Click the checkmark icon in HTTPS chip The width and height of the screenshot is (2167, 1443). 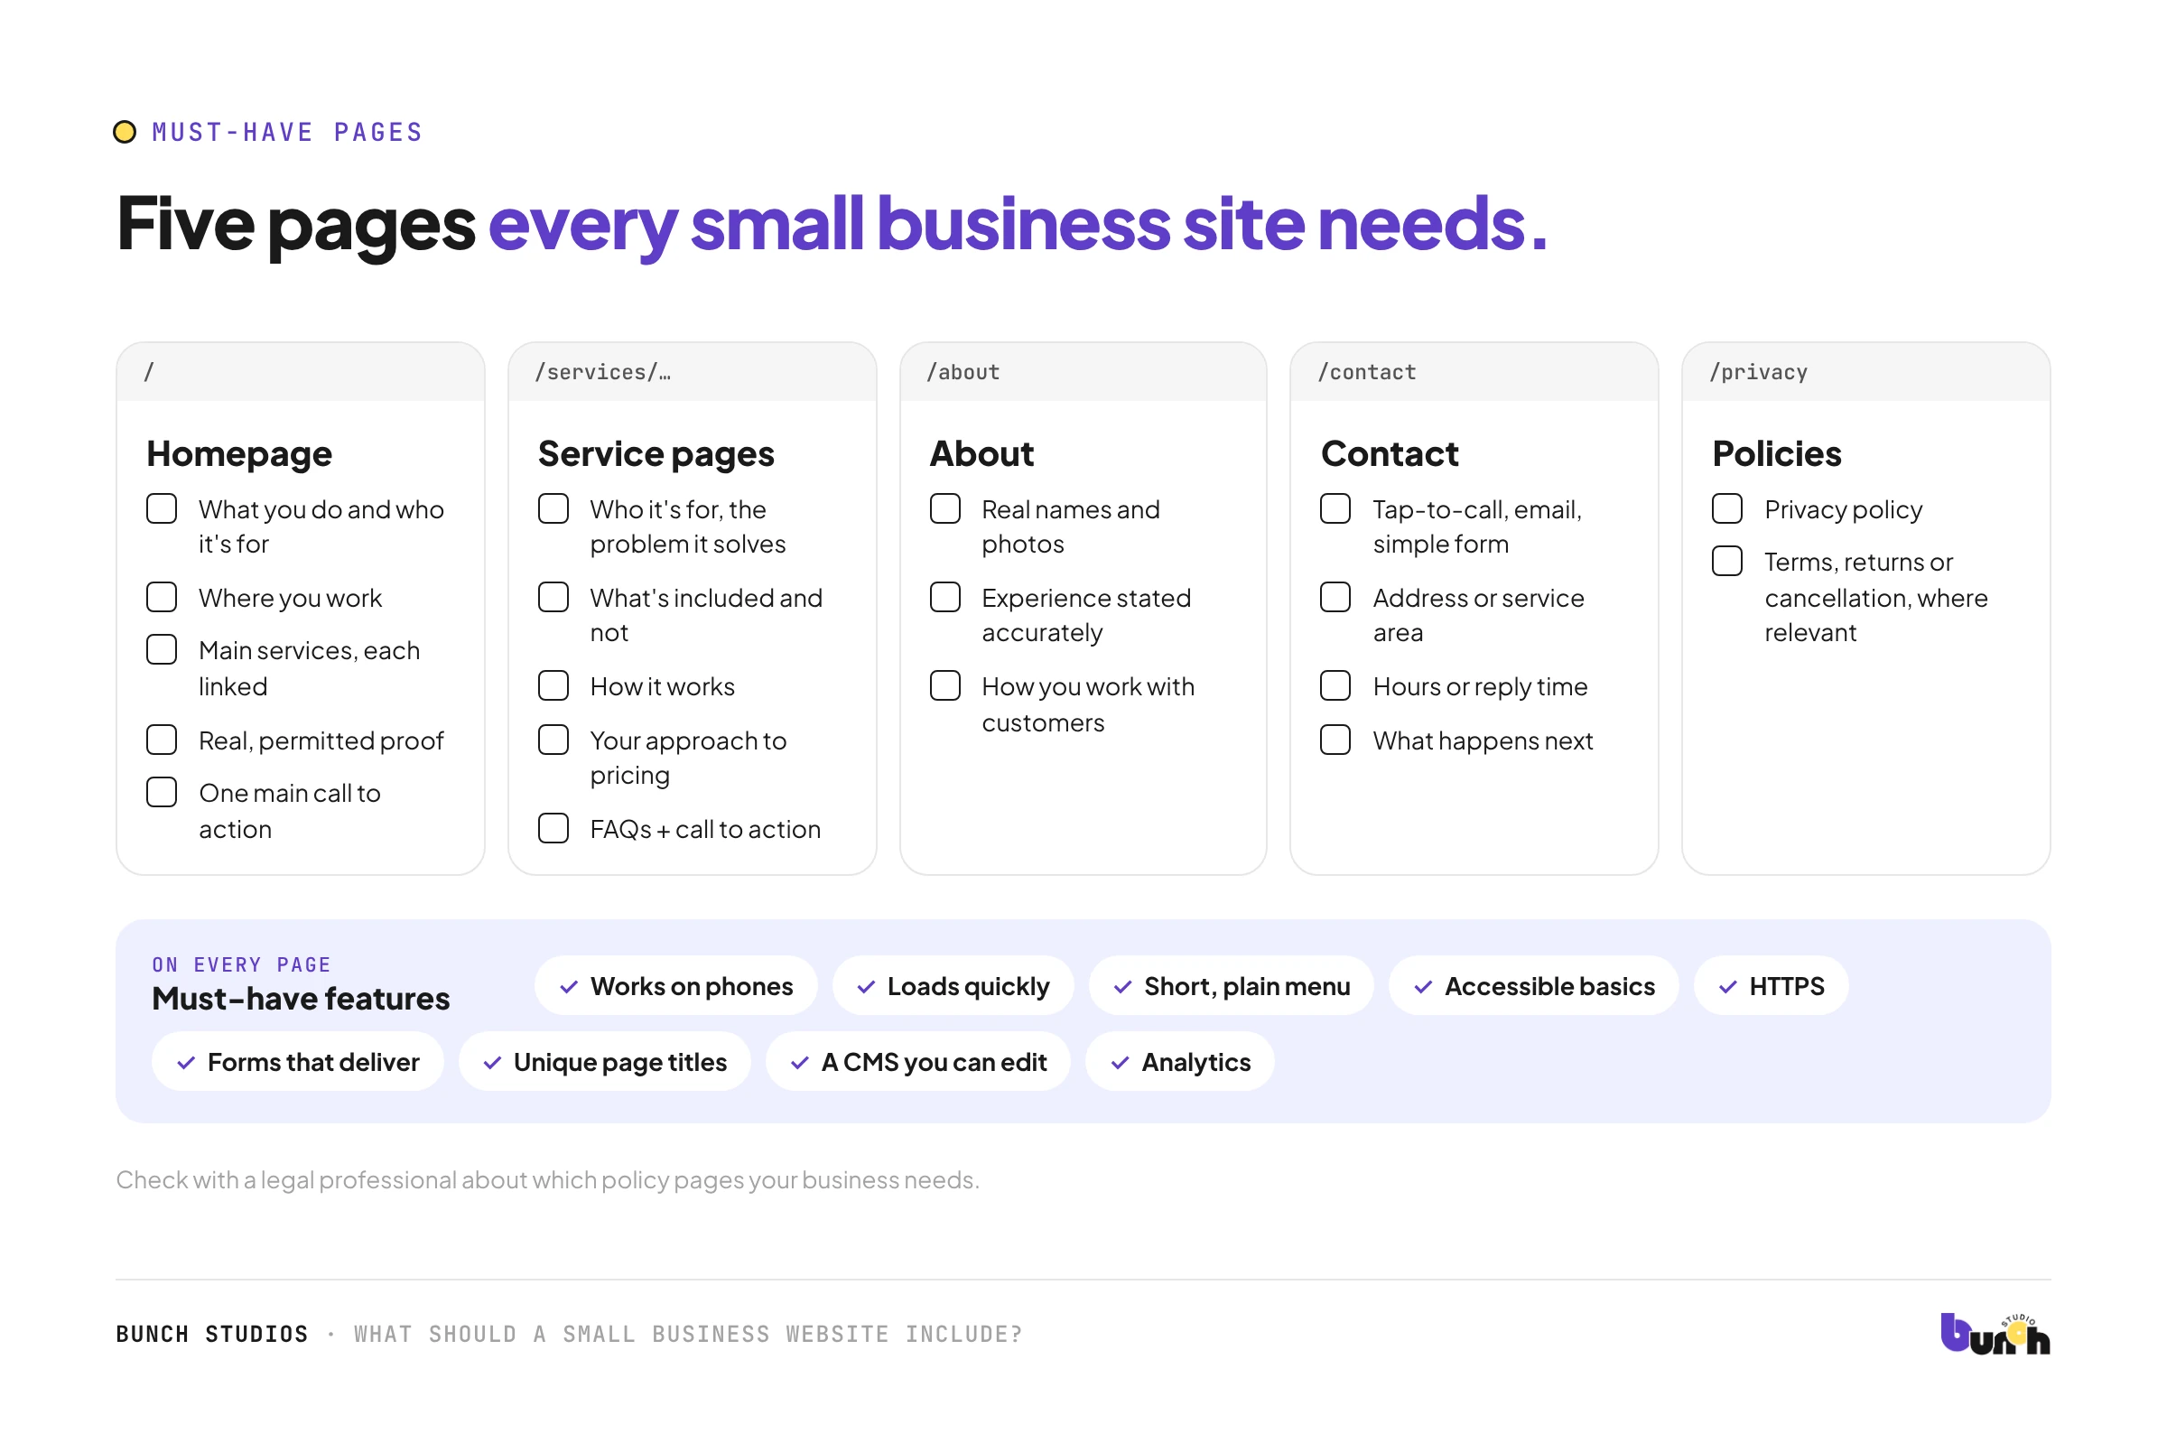click(1728, 987)
